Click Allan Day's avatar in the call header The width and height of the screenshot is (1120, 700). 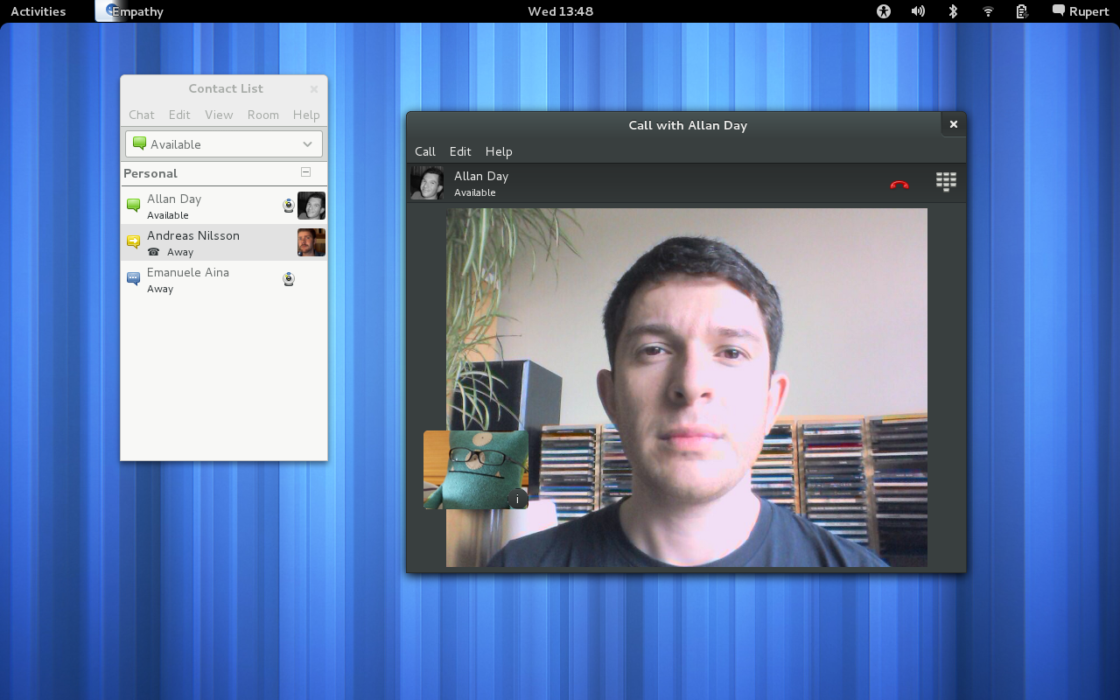(427, 182)
